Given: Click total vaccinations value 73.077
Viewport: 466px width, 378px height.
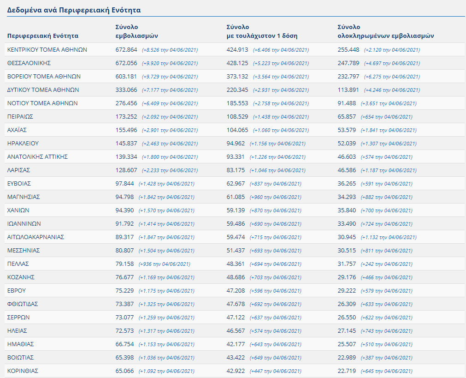Looking at the screenshot, I should tap(125, 318).
